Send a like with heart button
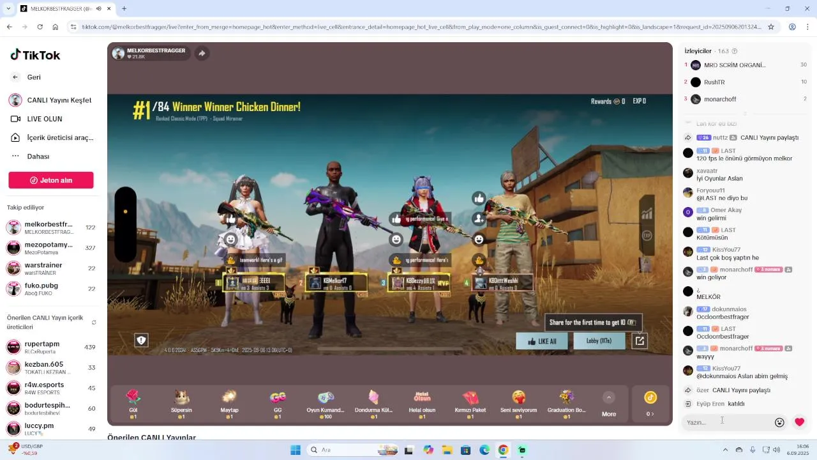Viewport: 817px width, 460px height. point(799,422)
